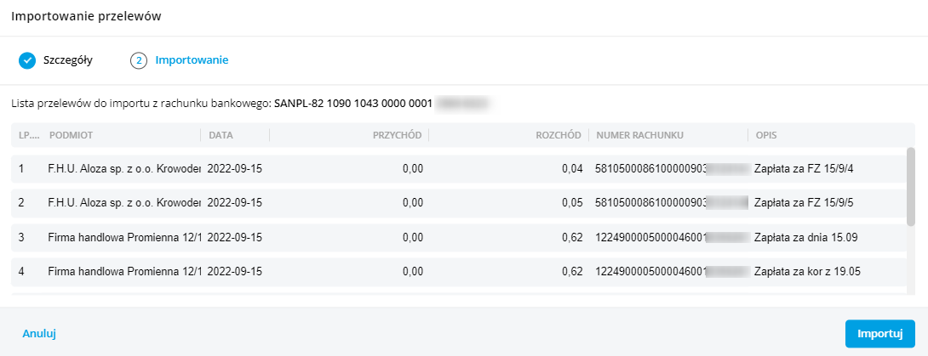Click the PRZYCHÓD column header
Viewport: 928px width, 356px height.
pos(398,135)
